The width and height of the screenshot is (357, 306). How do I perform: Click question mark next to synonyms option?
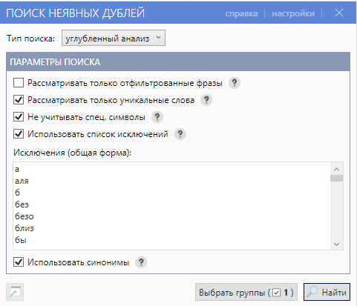coord(141,262)
